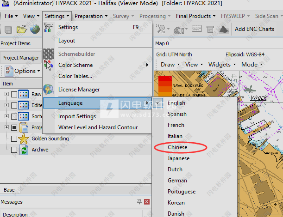The height and width of the screenshot is (217, 283).
Task: Open the Widgets dropdown
Action: pos(222,65)
